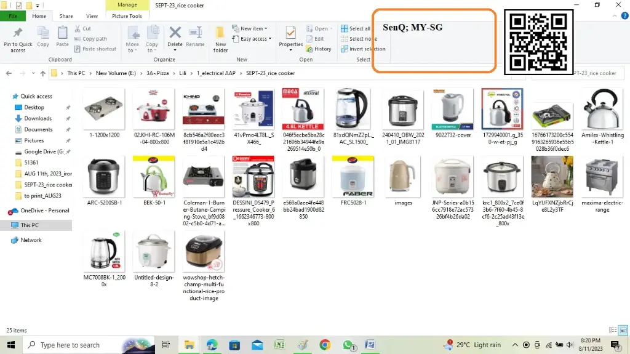Open Microsoft Edge from taskbar
The height and width of the screenshot is (354, 630).
[x=212, y=345]
